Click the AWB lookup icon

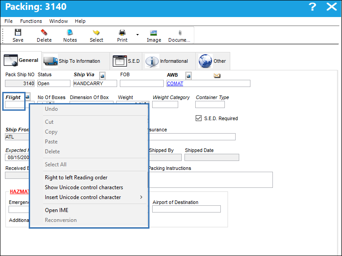point(189,76)
